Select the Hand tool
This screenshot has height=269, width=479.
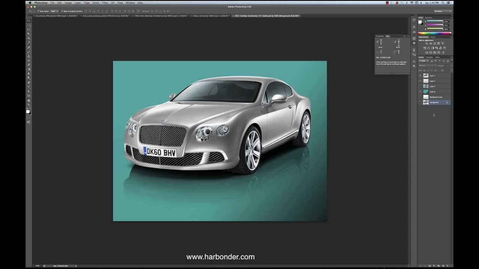click(29, 101)
